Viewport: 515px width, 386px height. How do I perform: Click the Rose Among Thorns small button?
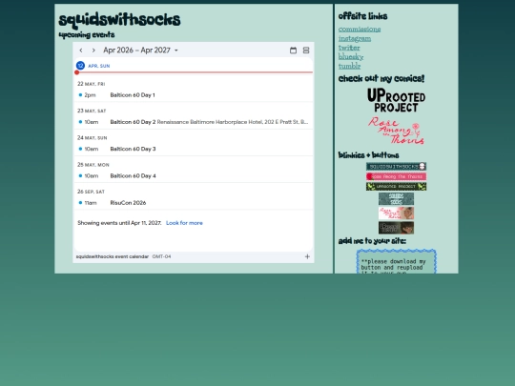coord(396,213)
